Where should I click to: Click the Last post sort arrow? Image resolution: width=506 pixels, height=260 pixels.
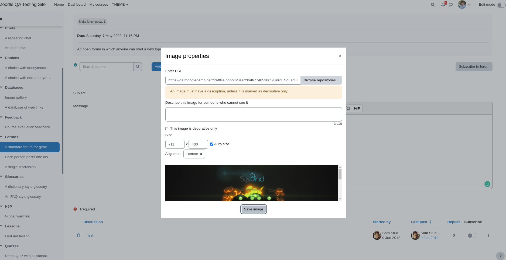pos(430,222)
